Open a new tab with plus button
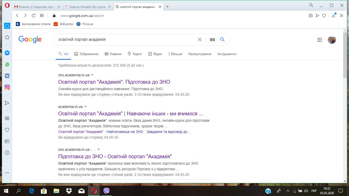Image resolution: width=349 pixels, height=196 pixels. 168,7
